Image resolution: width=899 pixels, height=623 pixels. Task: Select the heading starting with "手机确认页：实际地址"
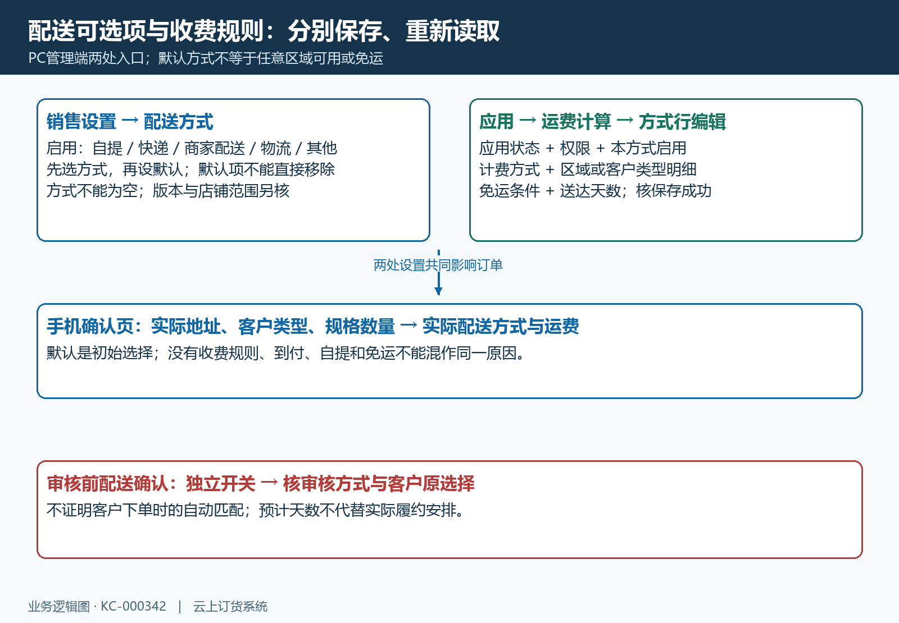tap(313, 326)
